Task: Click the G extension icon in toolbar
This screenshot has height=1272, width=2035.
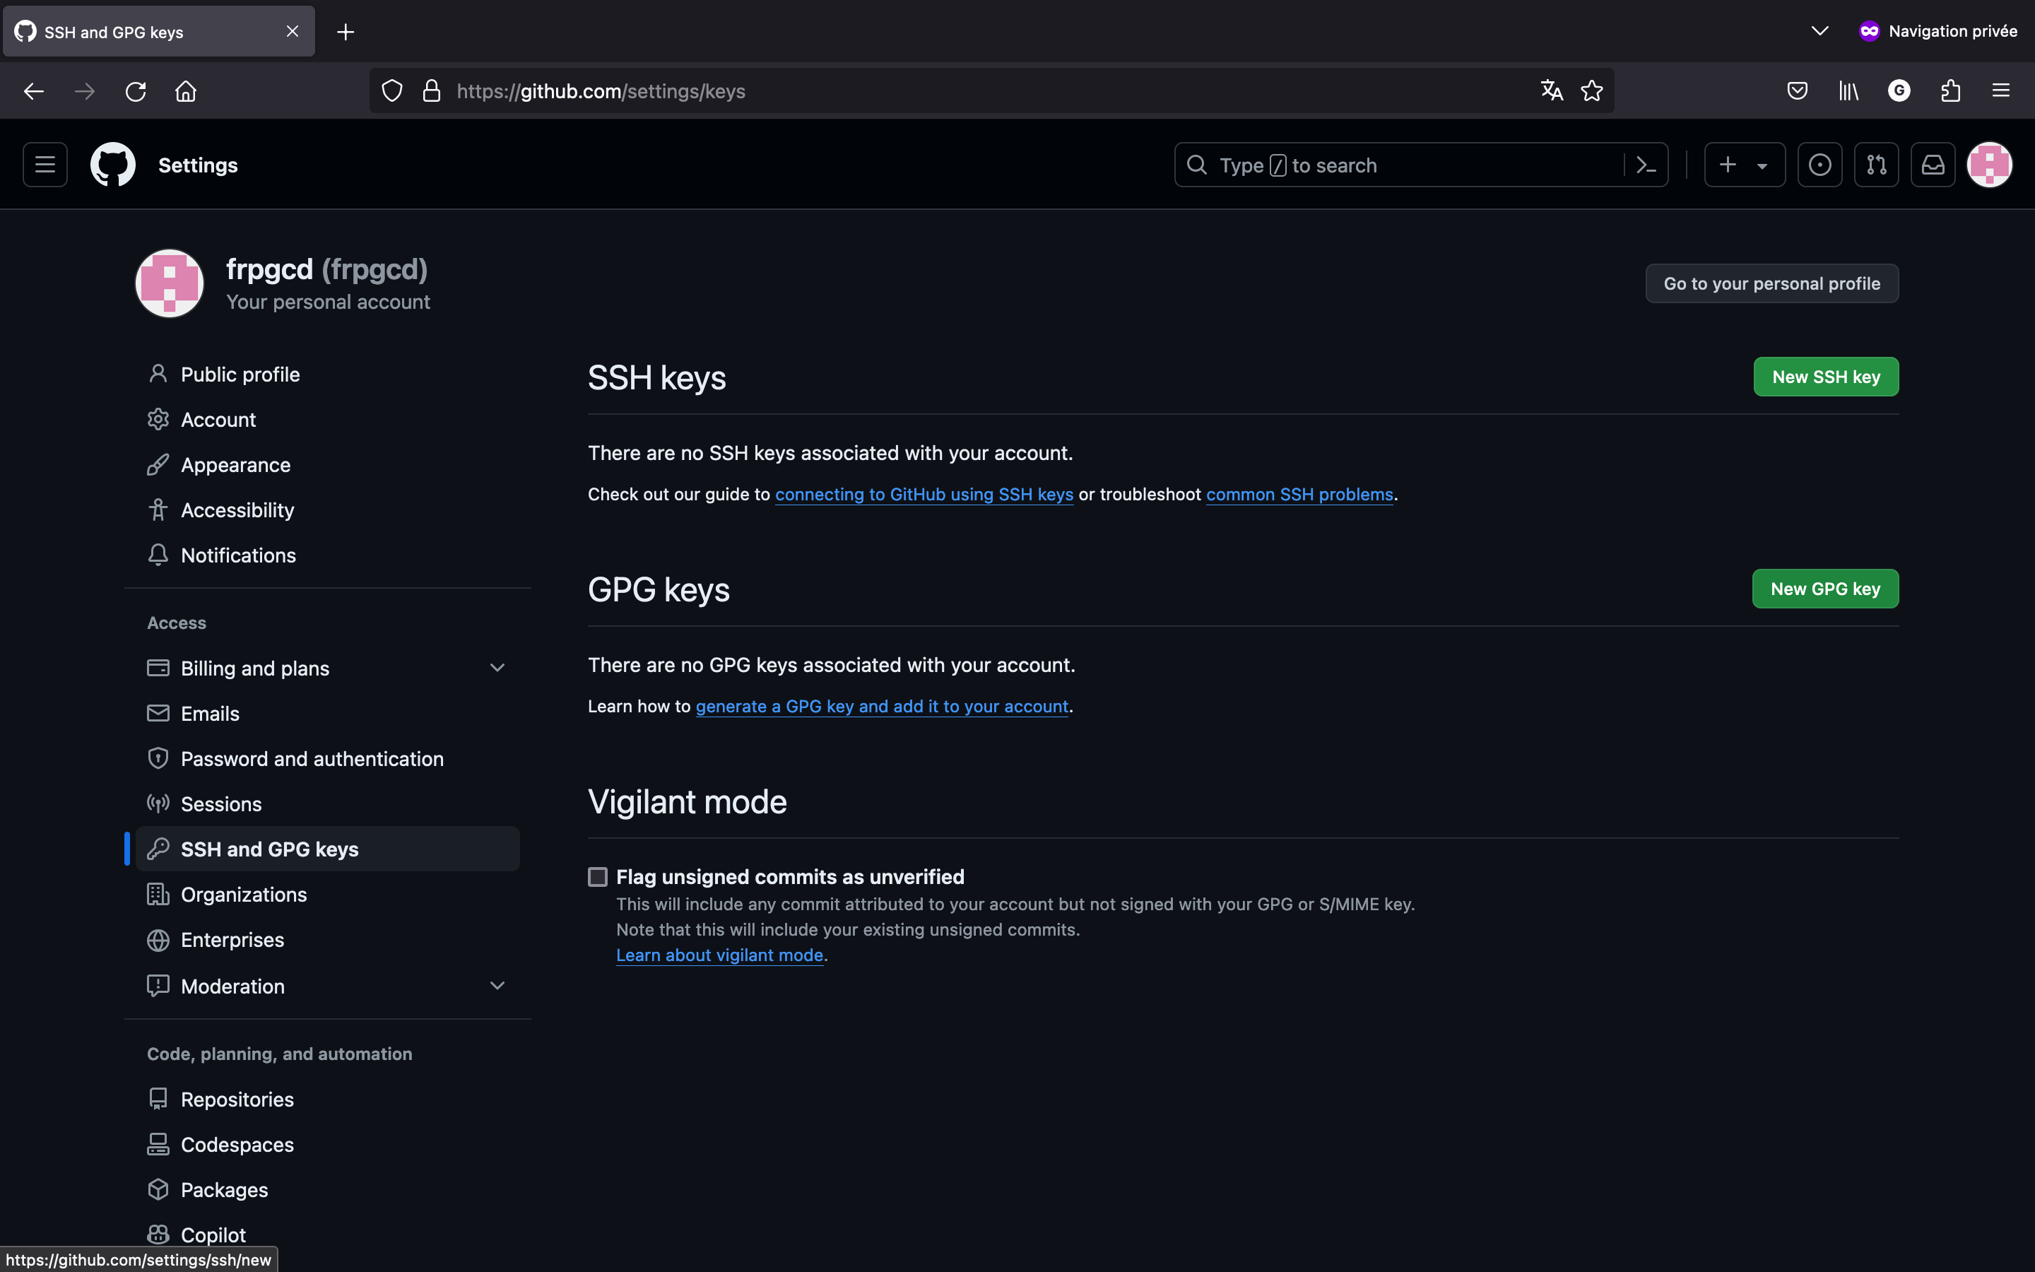Action: pyautogui.click(x=1899, y=91)
